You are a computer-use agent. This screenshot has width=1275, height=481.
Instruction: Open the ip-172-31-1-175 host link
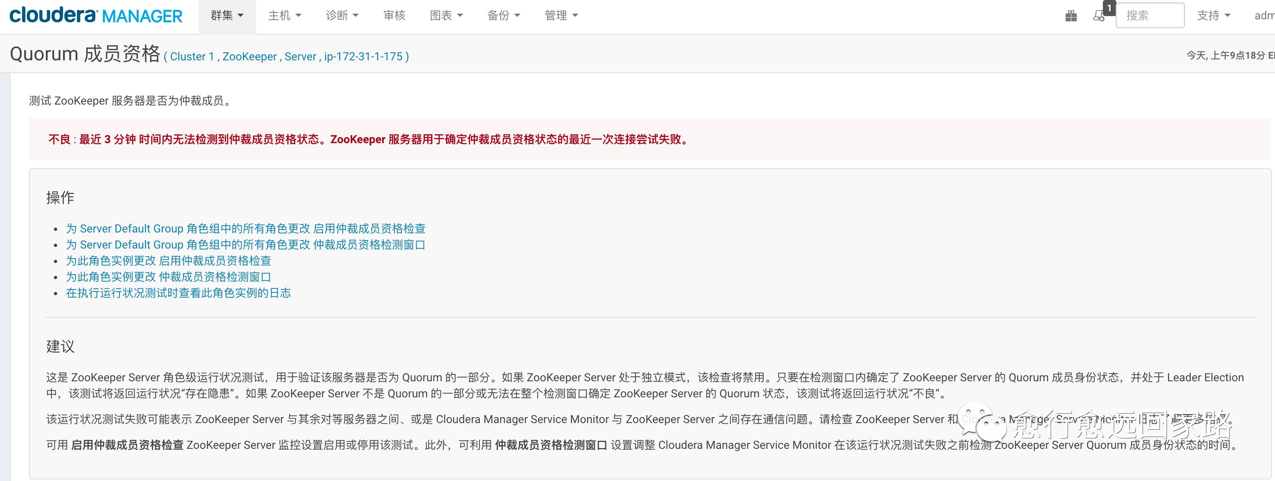[x=363, y=56]
